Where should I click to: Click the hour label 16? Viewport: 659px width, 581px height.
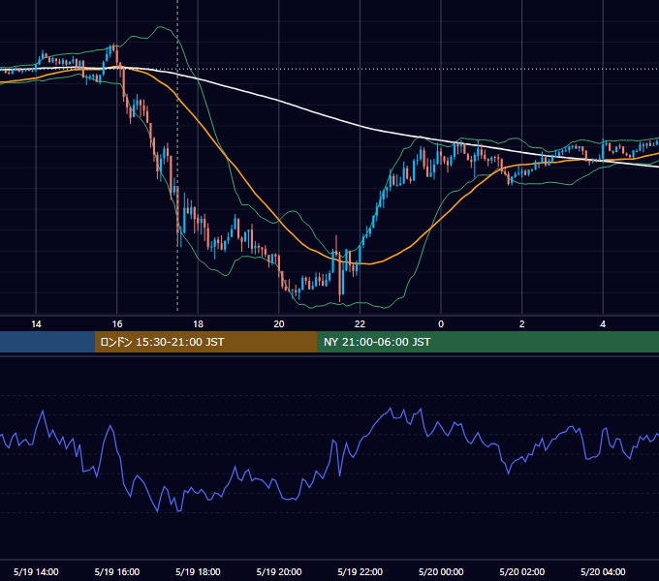click(117, 324)
